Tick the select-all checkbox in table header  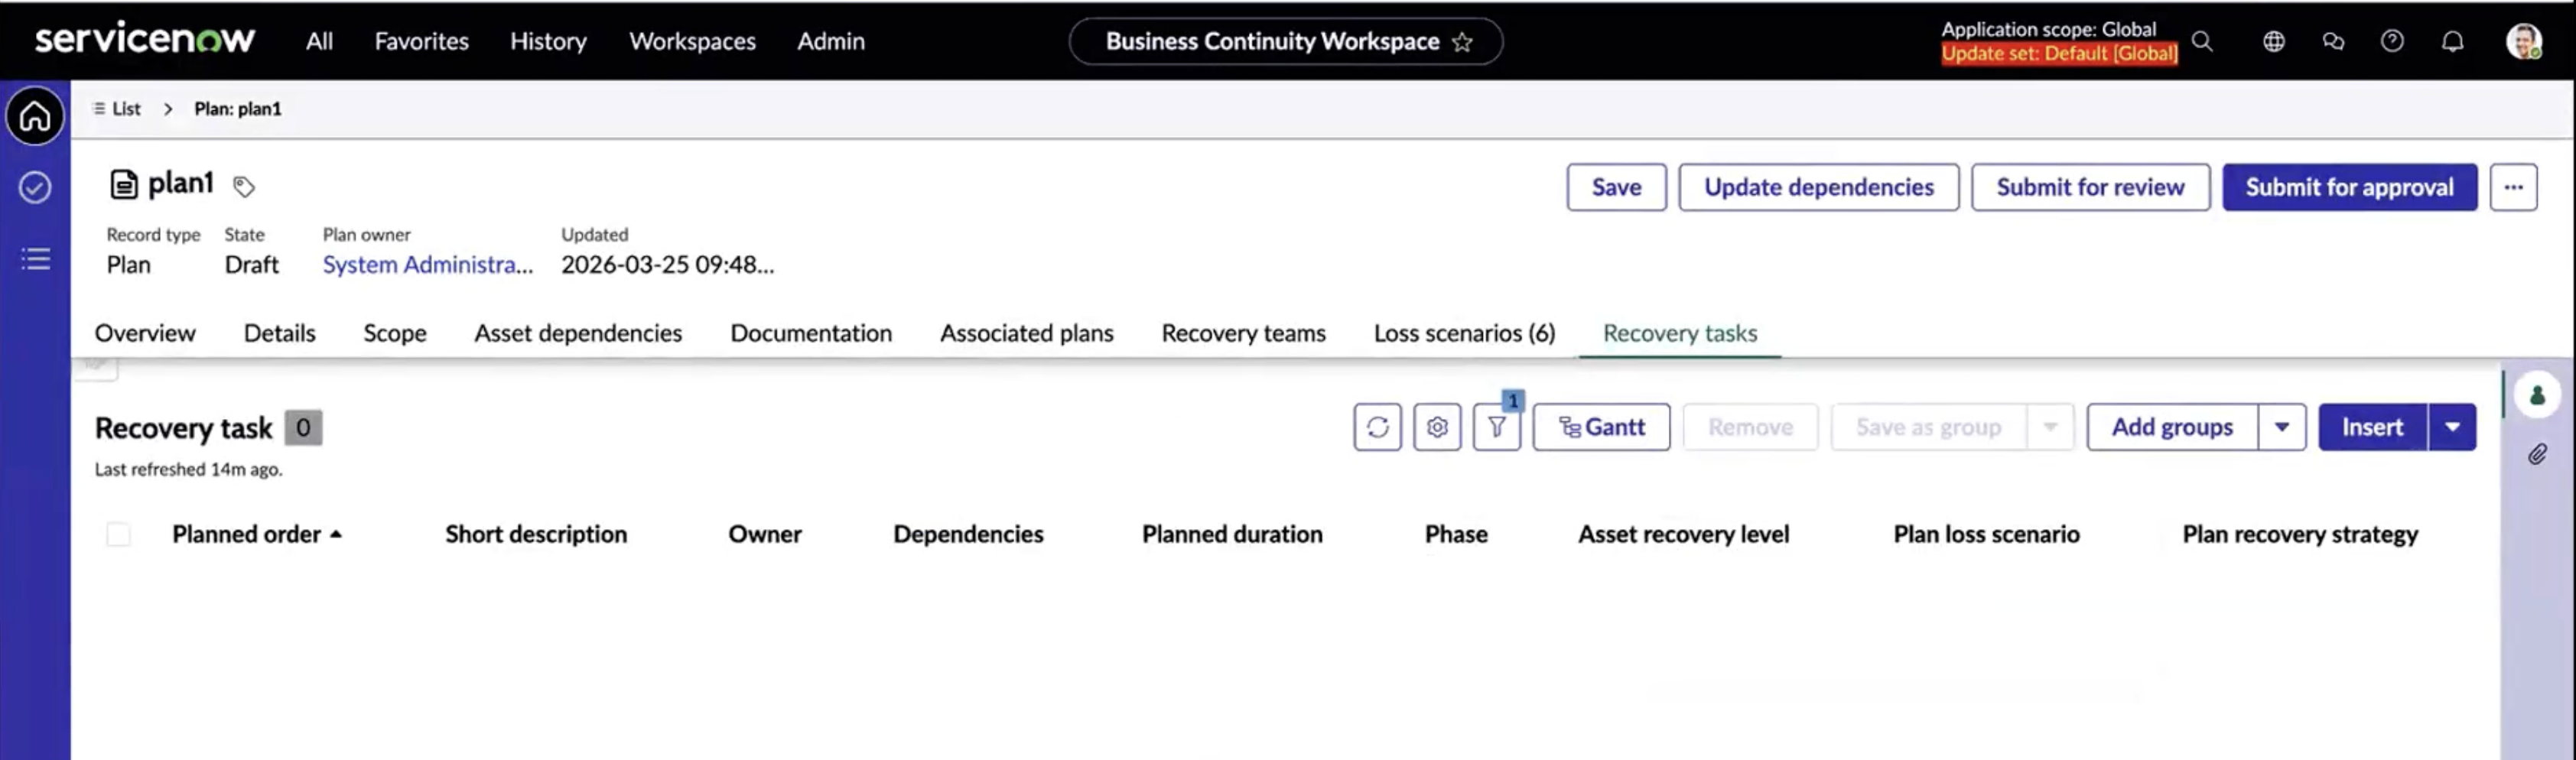118,534
